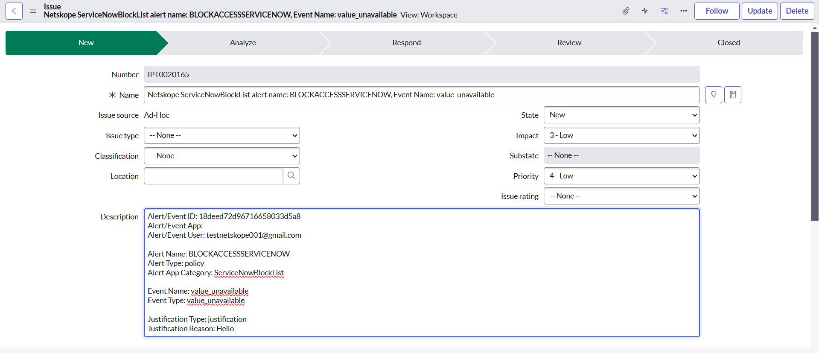The image size is (819, 353).
Task: Open the Impact dropdown
Action: [x=622, y=135]
